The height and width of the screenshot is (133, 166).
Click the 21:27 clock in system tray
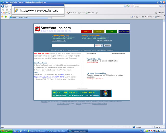(x=162, y=131)
